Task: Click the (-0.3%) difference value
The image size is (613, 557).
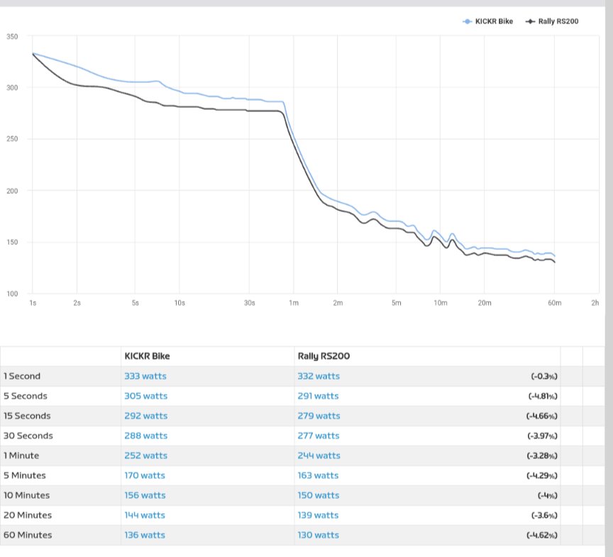Action: click(x=544, y=376)
